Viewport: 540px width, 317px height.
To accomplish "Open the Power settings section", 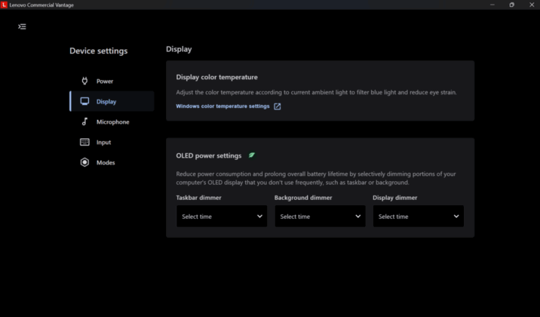I will click(x=105, y=82).
